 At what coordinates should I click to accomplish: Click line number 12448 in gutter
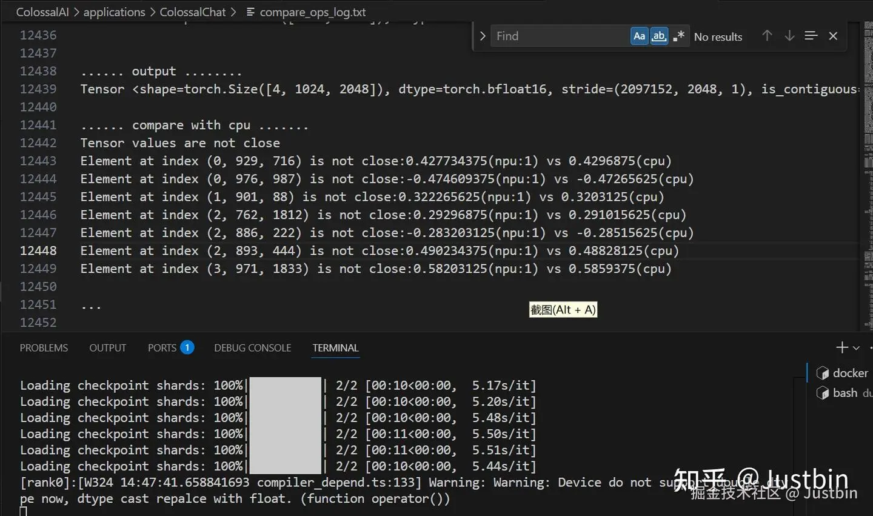[38, 251]
